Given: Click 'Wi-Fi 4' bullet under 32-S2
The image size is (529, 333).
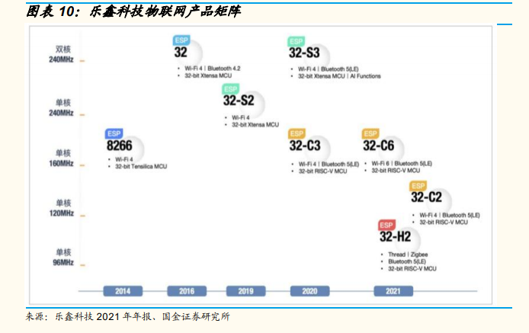Looking at the screenshot, I should [x=241, y=118].
